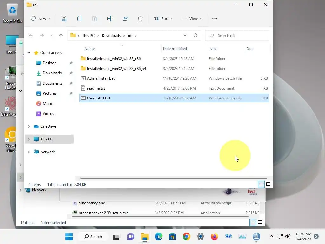Click the Downloads breadcrumb

(x=111, y=36)
